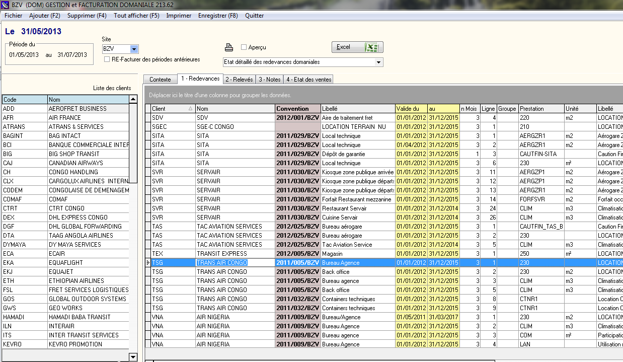The width and height of the screenshot is (623, 362).
Task: Open the Fichier menu
Action: tap(14, 16)
